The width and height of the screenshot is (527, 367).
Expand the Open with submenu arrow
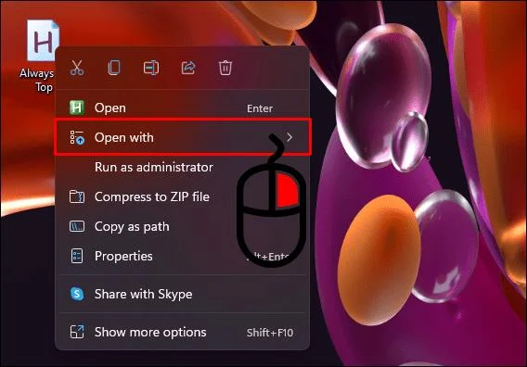289,137
